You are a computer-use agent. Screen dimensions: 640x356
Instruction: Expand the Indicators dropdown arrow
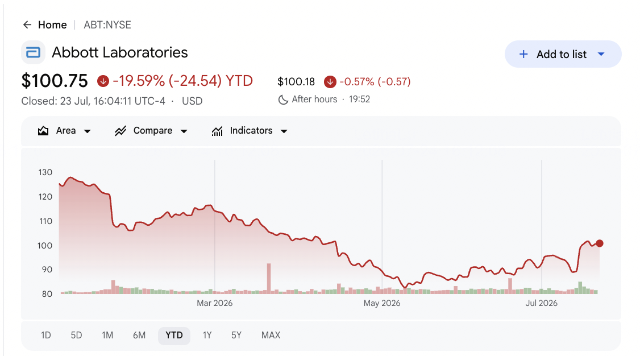coord(284,131)
